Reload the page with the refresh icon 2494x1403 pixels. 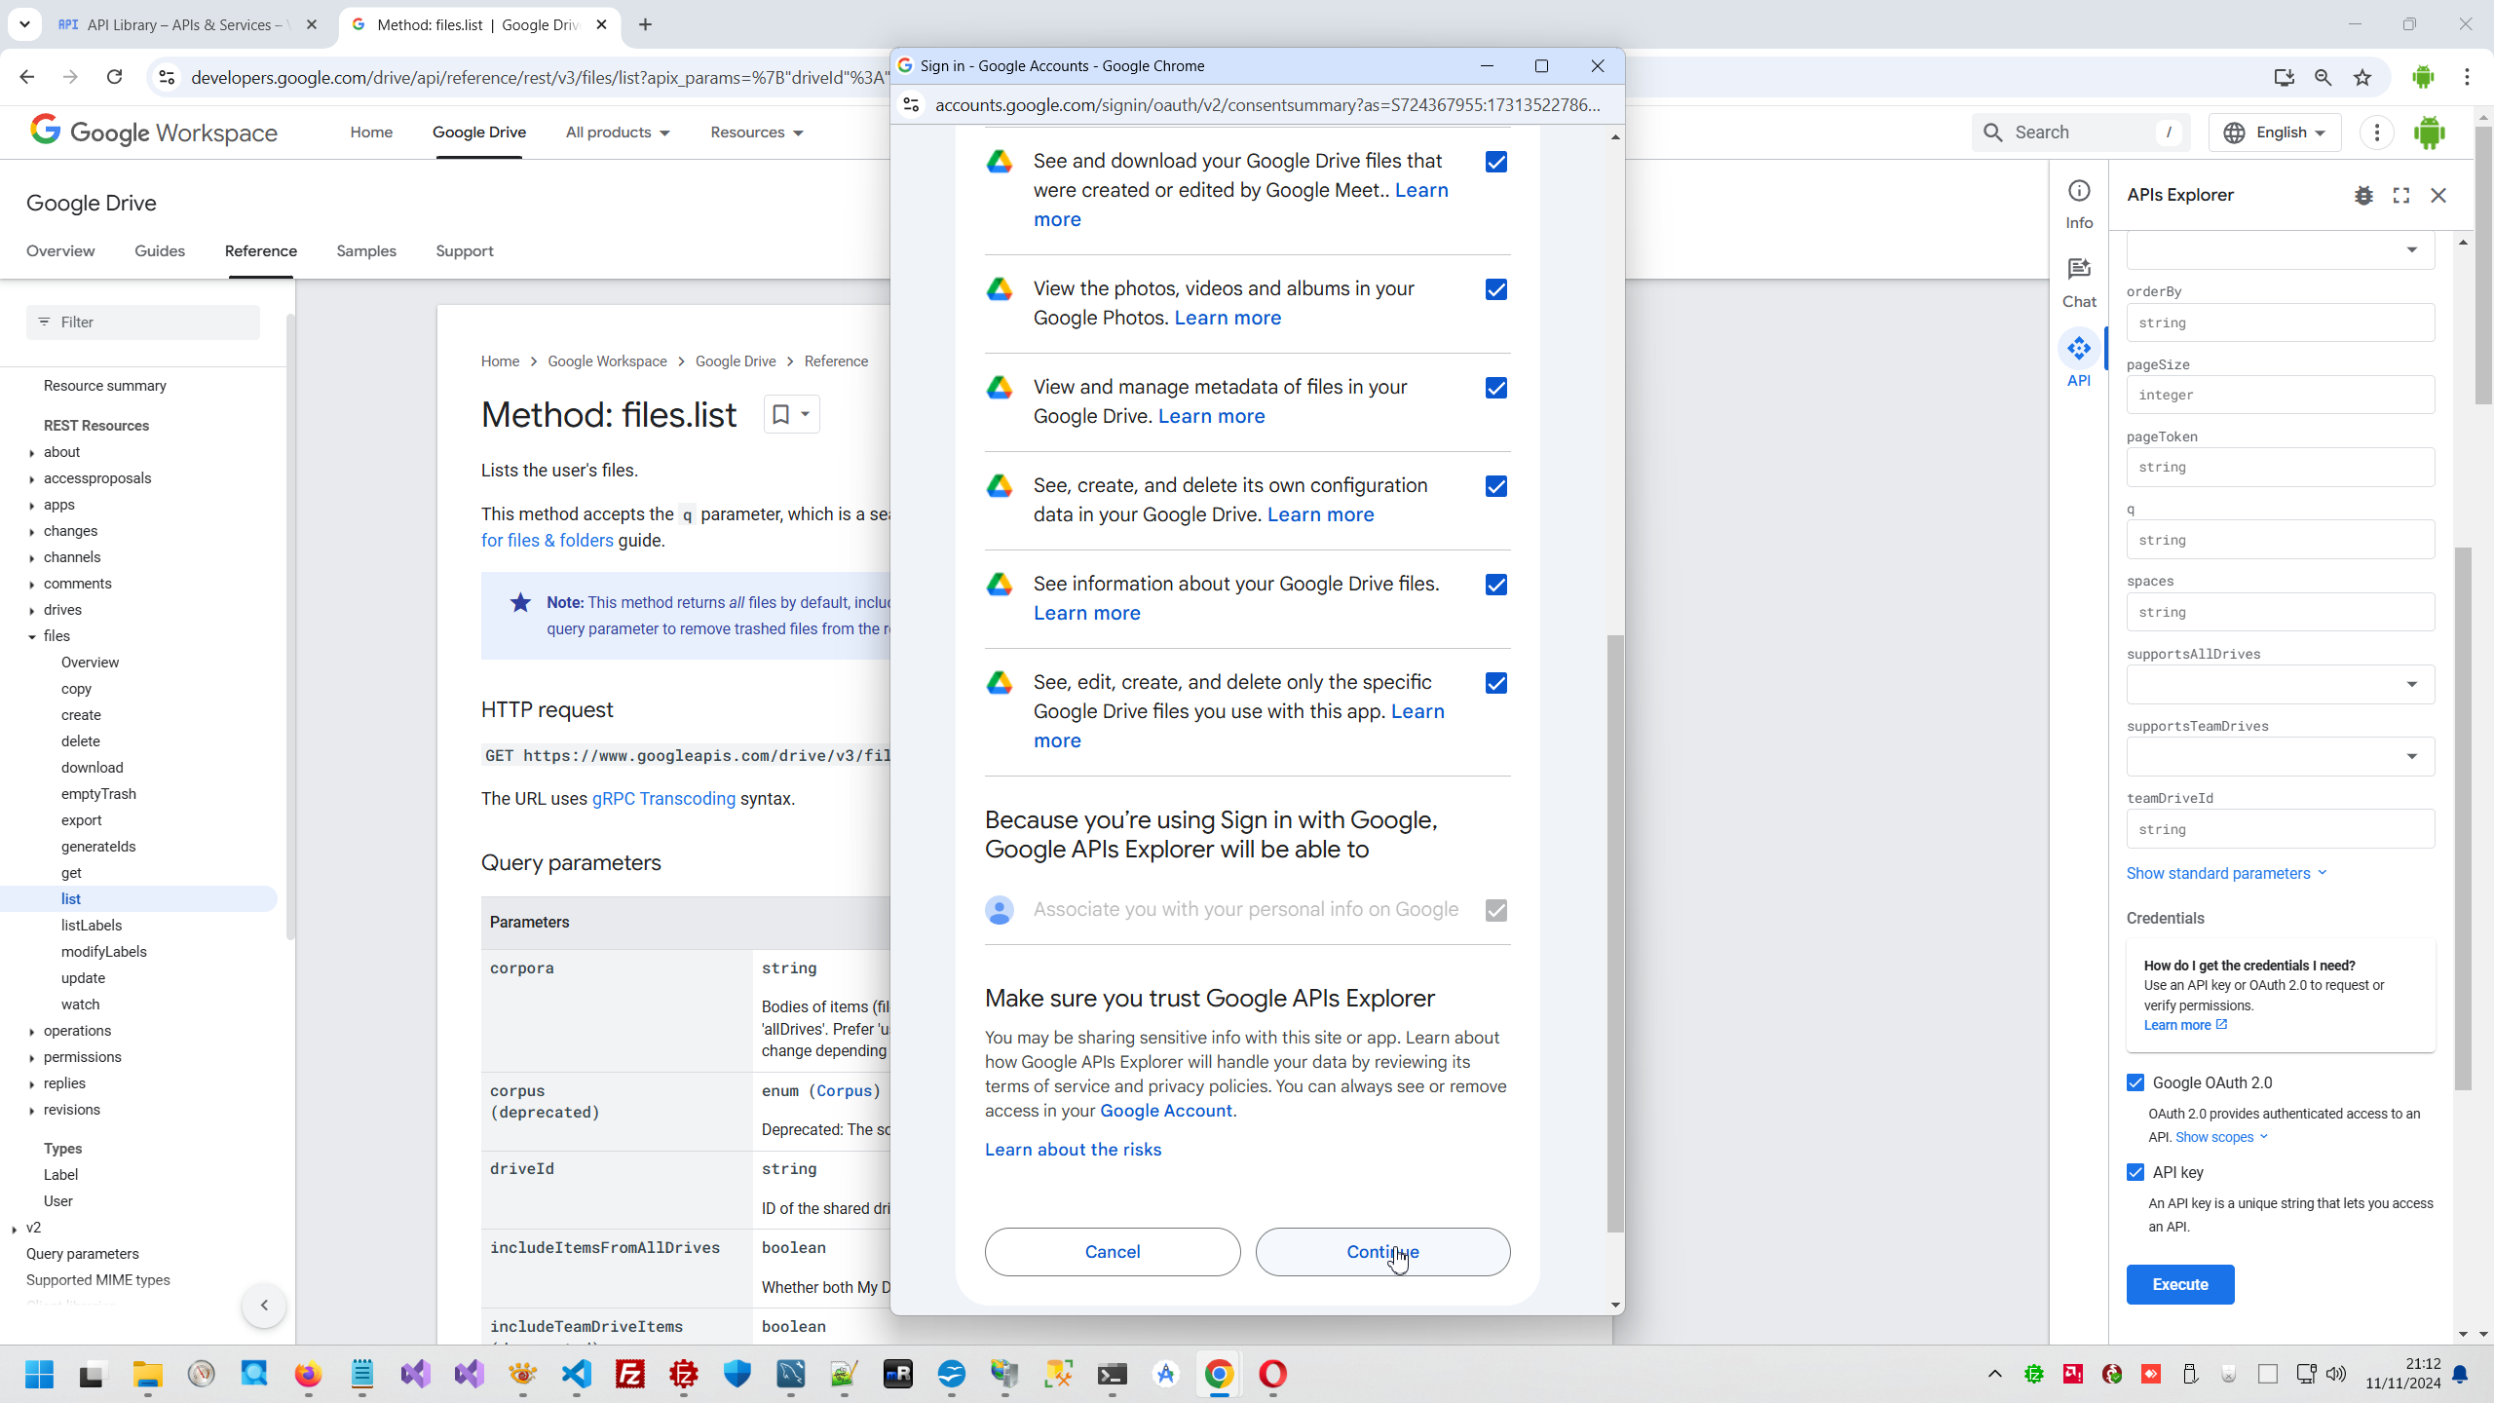point(114,77)
